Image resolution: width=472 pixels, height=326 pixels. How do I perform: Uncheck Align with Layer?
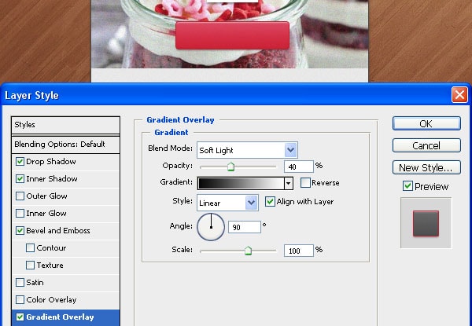click(x=270, y=201)
